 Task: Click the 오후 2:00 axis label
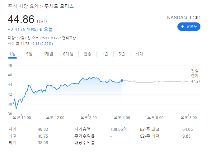[89, 117]
